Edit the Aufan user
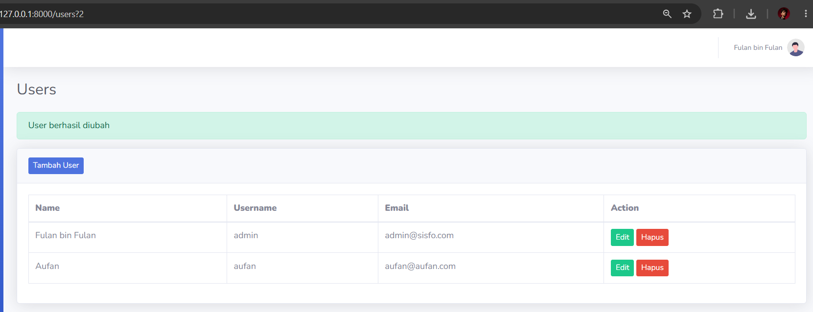 (622, 267)
